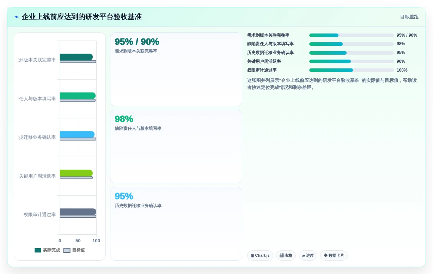Click the 表格 tag chip
Viewport: 433px width, 274px height.
pos(286,256)
